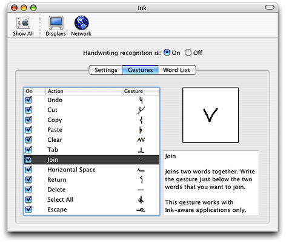Screen dimensions: 292x247
Task: Click the Tab gesture glyph
Action: 141,150
